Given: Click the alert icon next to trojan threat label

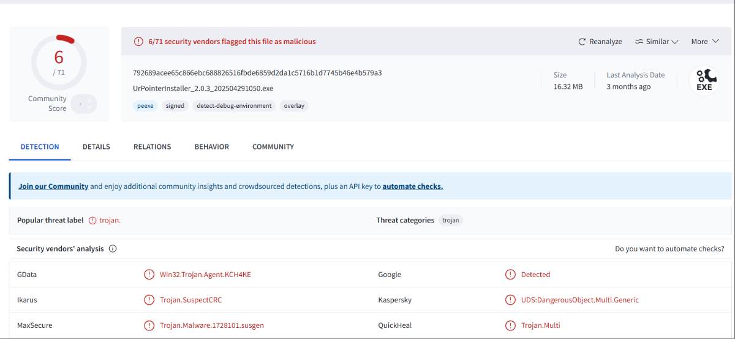Looking at the screenshot, I should (92, 220).
